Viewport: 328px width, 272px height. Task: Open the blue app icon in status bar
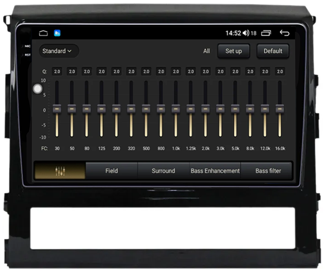point(57,33)
